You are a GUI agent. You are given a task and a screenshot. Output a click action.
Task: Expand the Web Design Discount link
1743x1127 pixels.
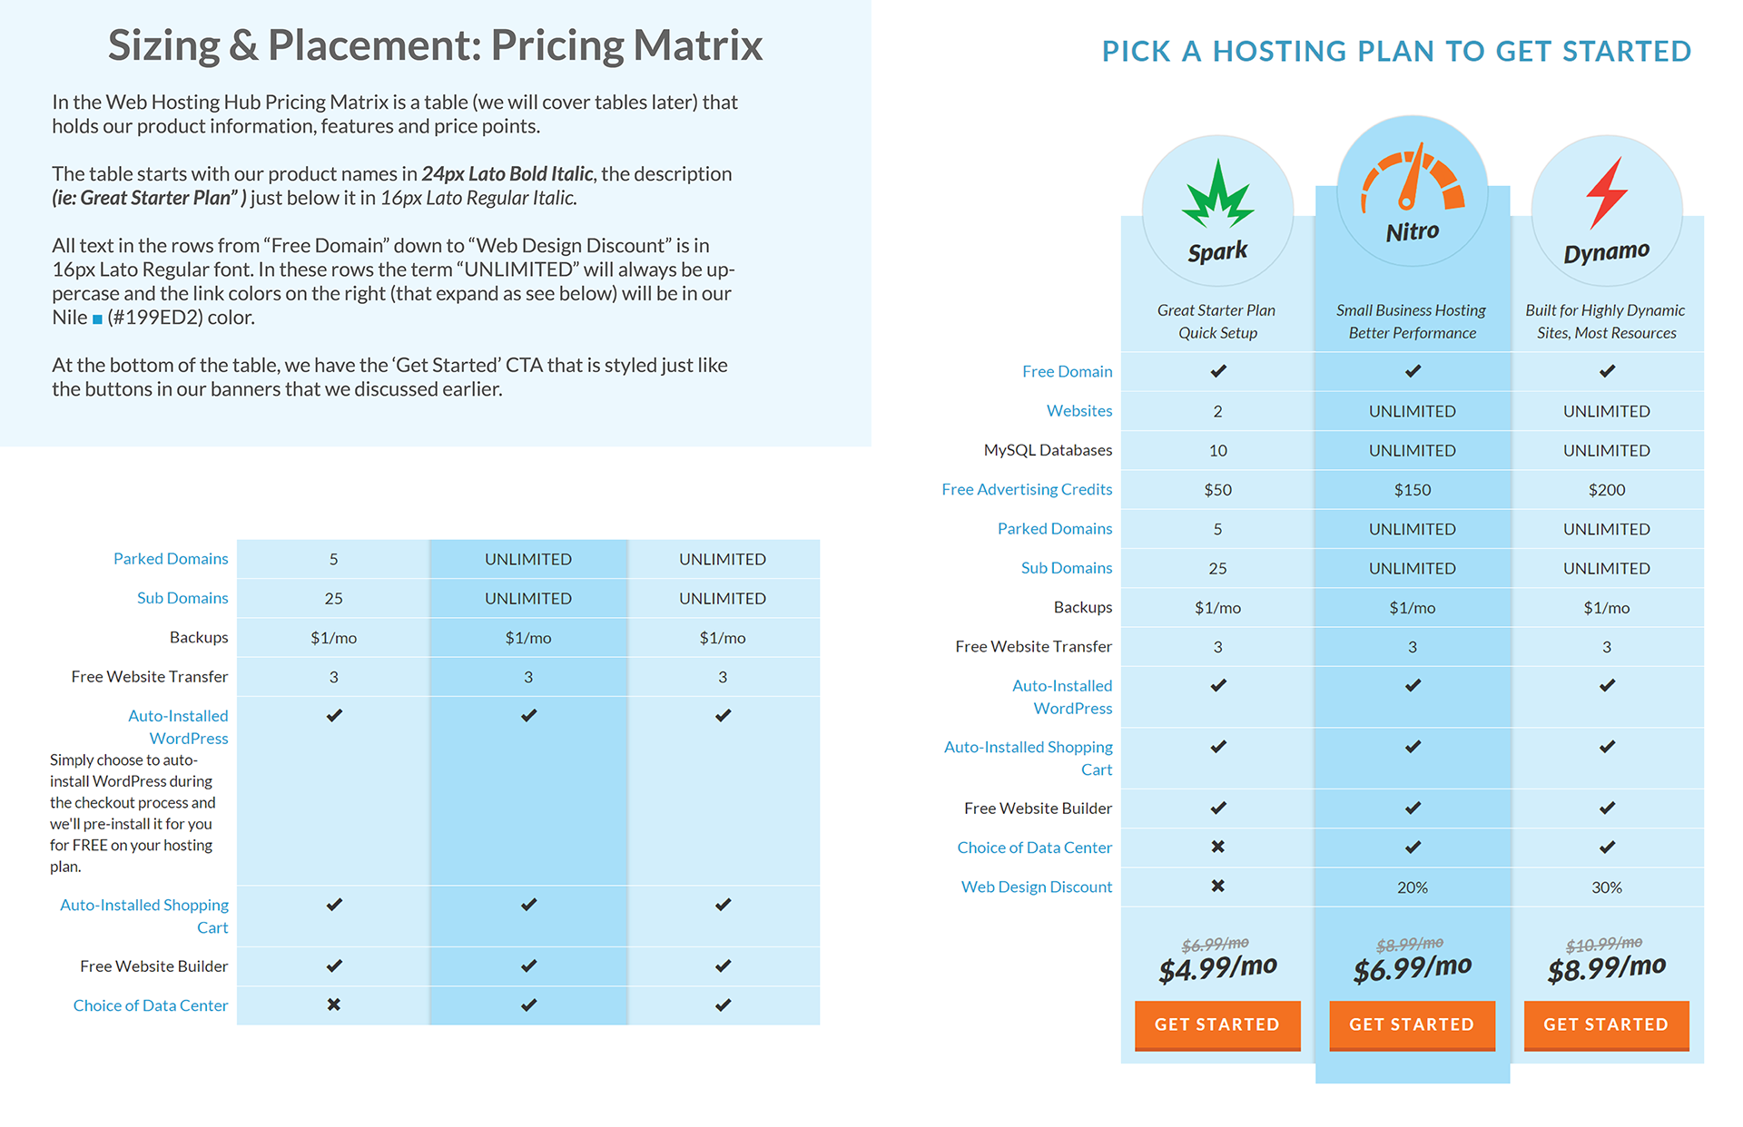click(1037, 887)
